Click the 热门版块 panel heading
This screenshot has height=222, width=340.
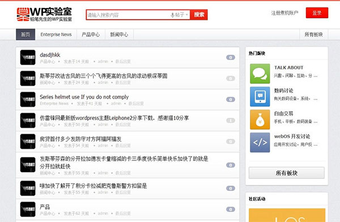point(257,53)
